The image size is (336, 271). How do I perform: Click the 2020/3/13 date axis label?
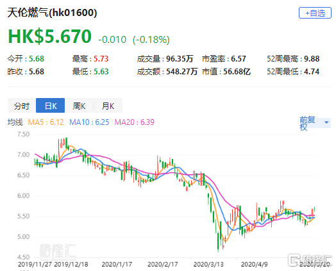pos(208,264)
